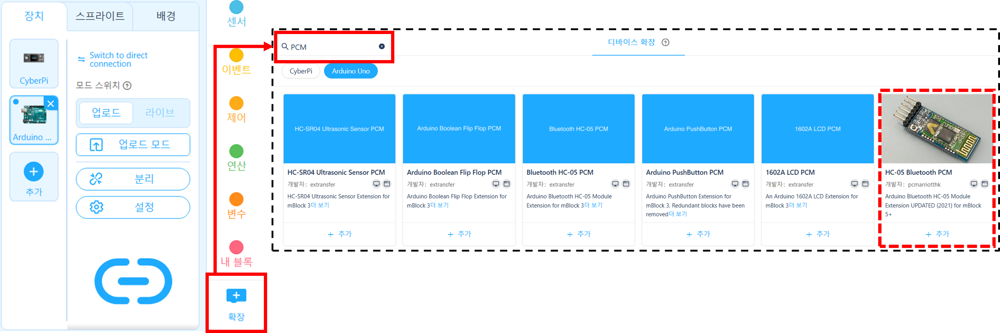
Task: Switch mode to 업로드
Action: [x=106, y=113]
